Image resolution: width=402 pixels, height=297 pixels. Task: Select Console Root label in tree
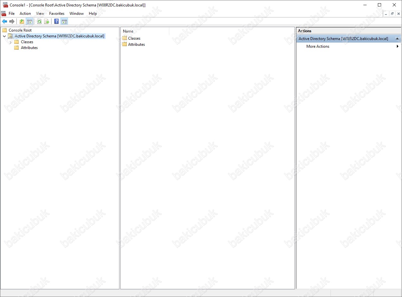pos(20,30)
